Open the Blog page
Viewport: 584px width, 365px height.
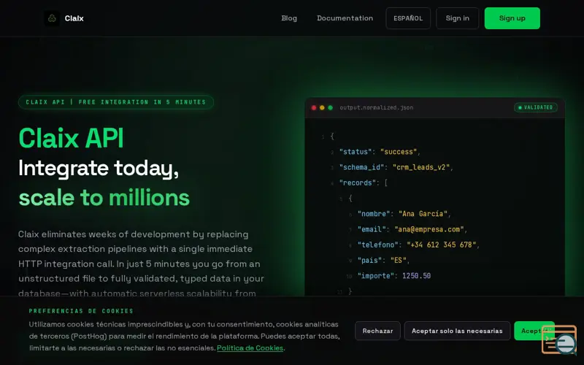pyautogui.click(x=289, y=18)
